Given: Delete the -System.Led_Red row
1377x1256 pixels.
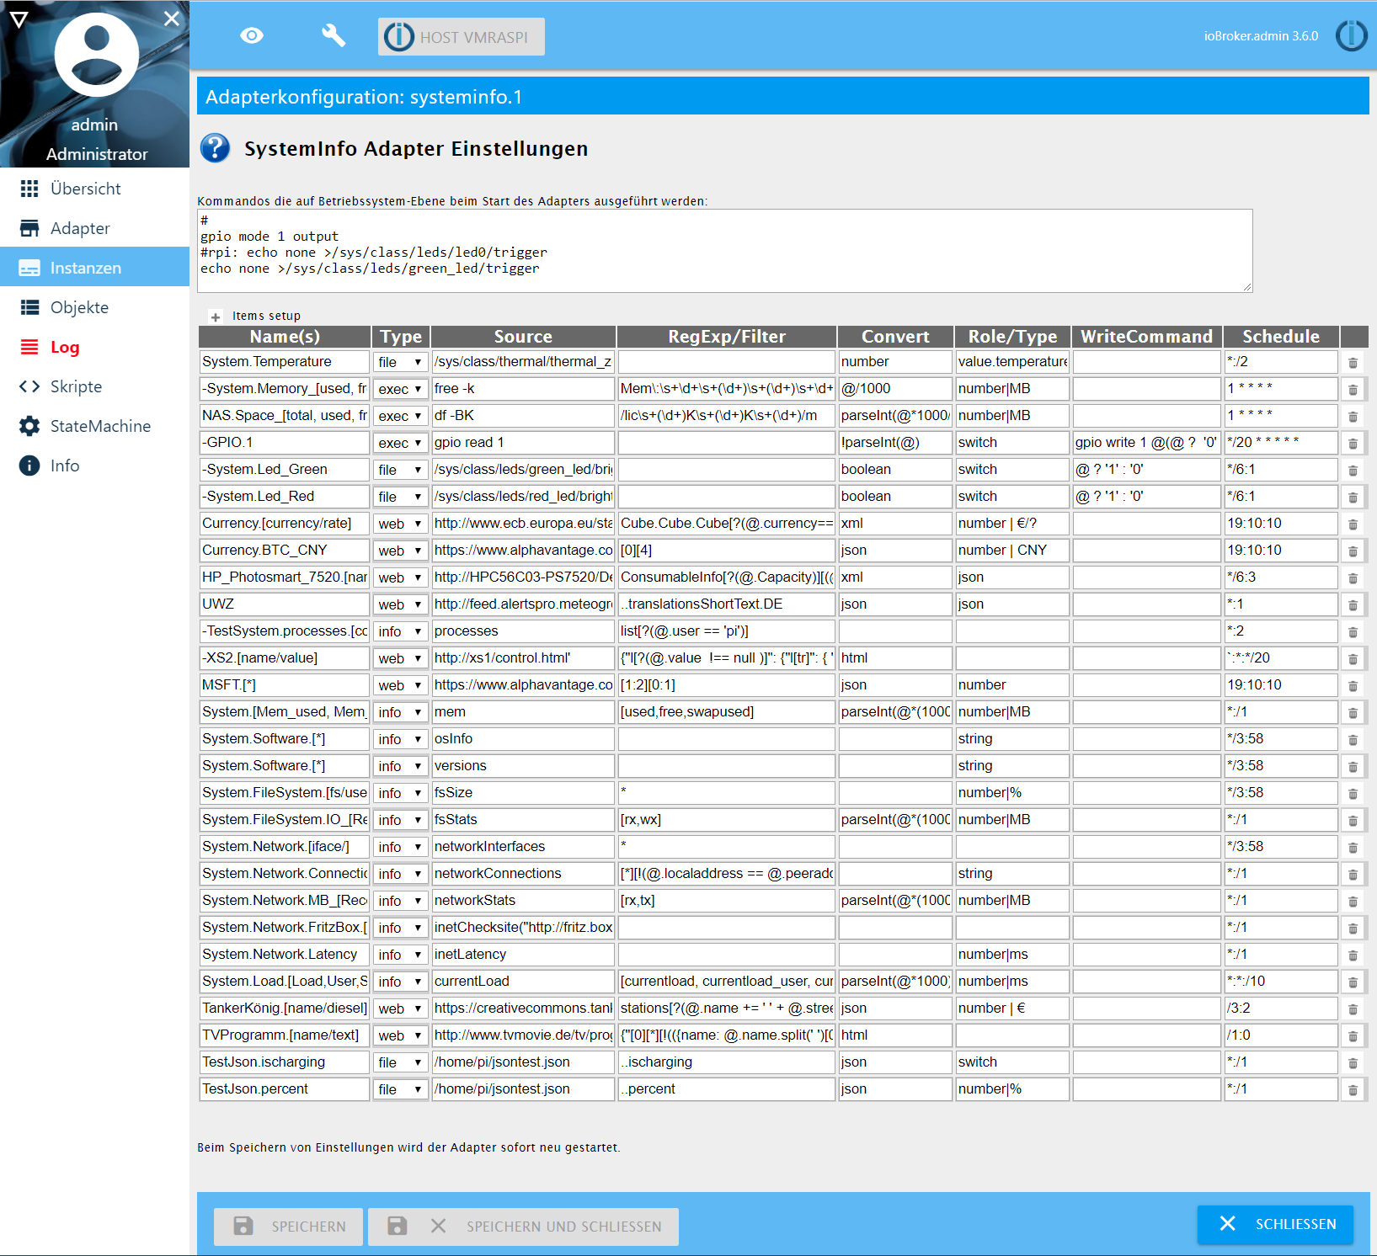Looking at the screenshot, I should (x=1353, y=497).
